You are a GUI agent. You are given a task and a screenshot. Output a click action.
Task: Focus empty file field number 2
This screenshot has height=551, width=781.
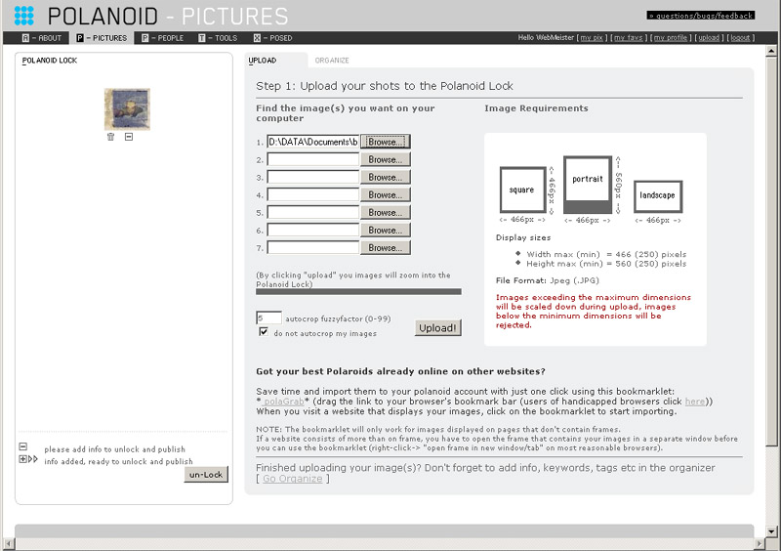312,159
